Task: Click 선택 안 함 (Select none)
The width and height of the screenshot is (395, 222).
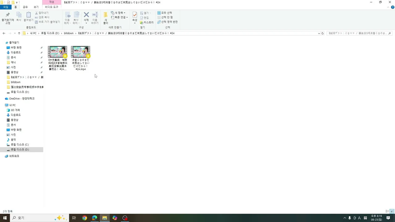Action: tap(165, 17)
